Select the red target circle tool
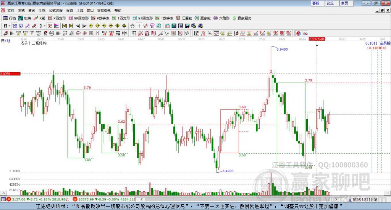This screenshot has width=391, height=210. [x=78, y=33]
